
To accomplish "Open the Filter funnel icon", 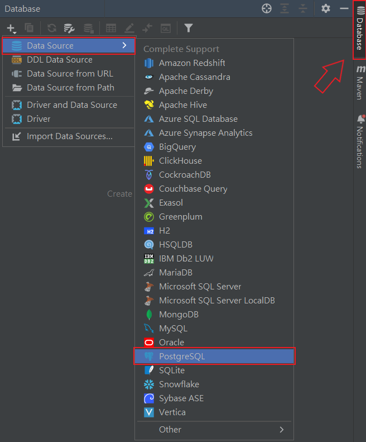I will [189, 28].
